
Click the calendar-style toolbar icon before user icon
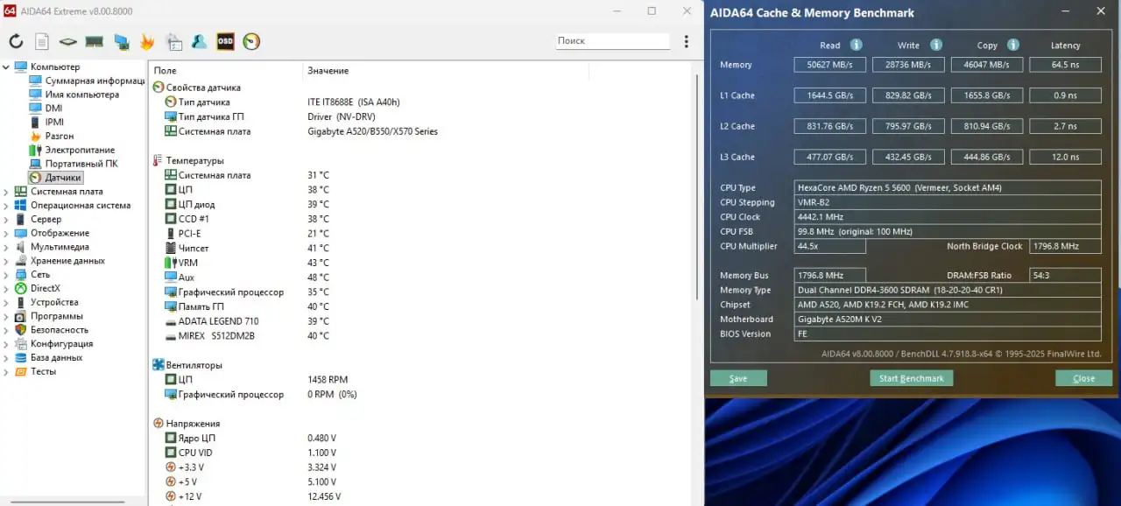click(173, 41)
